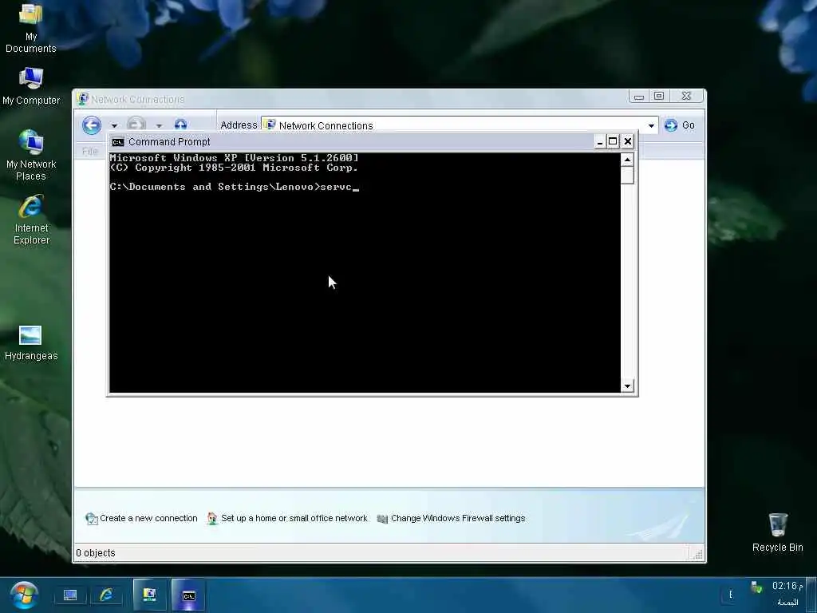Open the Address bar dropdown arrow
The height and width of the screenshot is (613, 817).
coord(651,125)
